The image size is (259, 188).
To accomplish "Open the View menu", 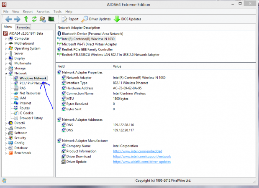I will [x=15, y=12].
